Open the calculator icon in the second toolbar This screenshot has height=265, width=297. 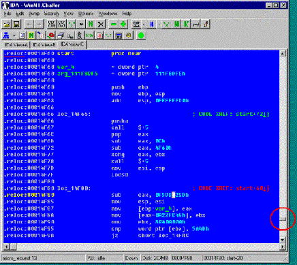[119, 35]
